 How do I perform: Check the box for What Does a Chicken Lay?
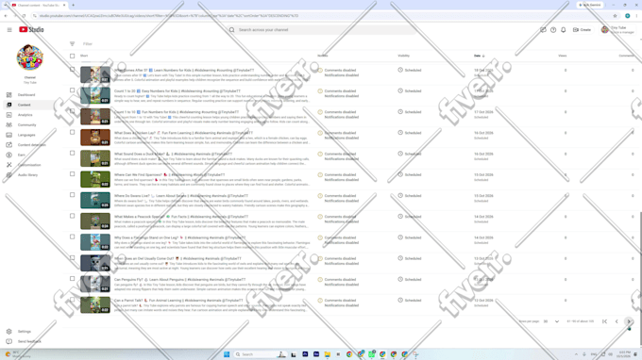73,132
